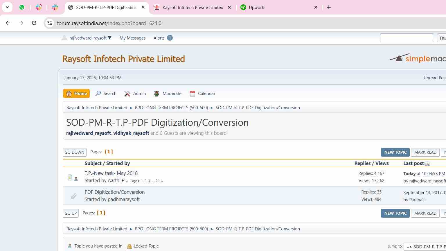Screen dimensions: 446x251
Task: Expand the hidden pages ellipsis in topic pagination
Action: (x=153, y=181)
